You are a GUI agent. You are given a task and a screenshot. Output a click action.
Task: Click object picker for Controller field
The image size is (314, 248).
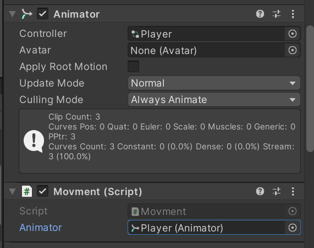293,34
